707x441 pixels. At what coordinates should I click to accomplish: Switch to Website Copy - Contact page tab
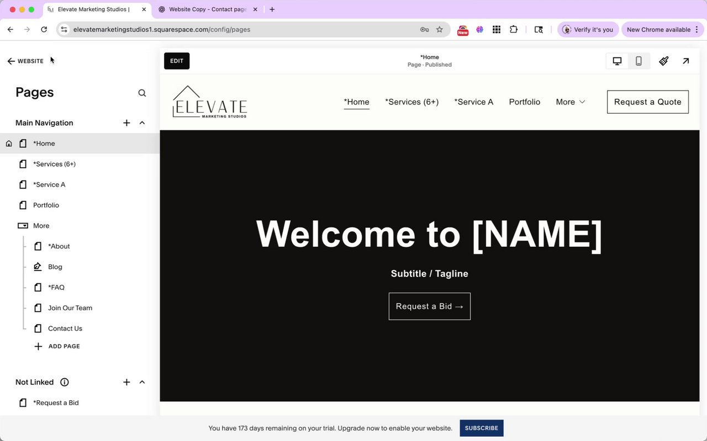[207, 9]
